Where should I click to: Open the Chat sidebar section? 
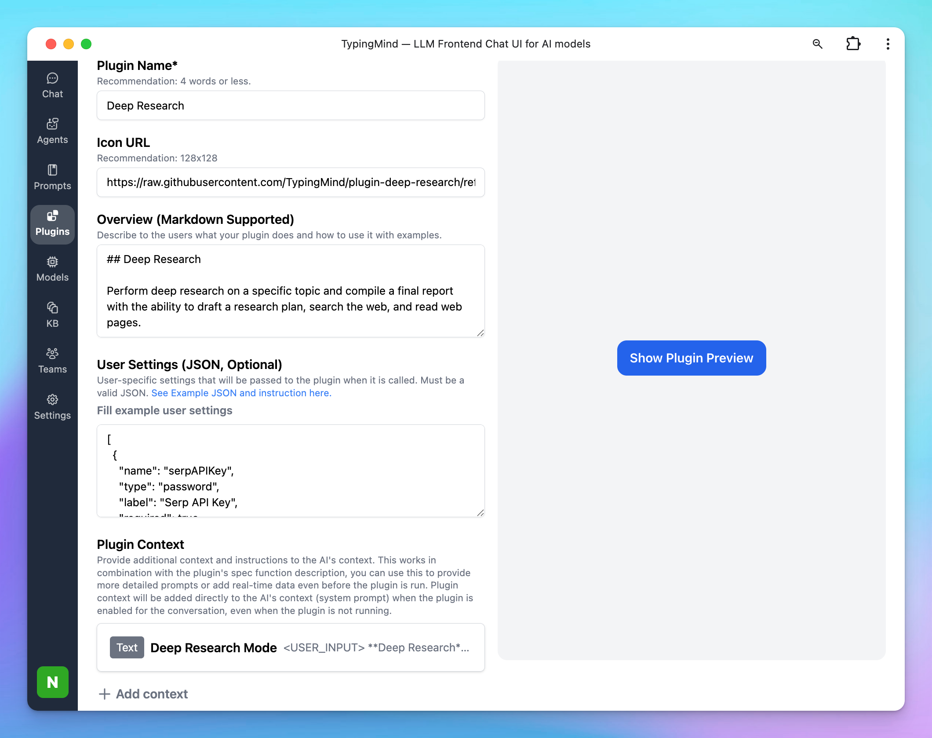[x=52, y=86]
